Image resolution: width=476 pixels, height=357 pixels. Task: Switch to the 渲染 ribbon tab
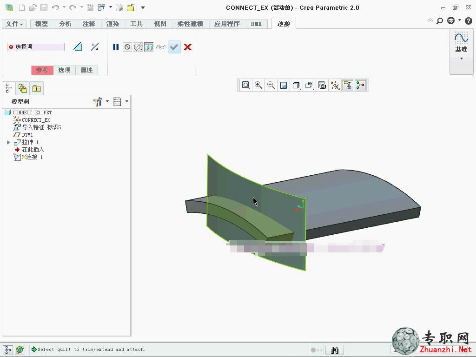tap(112, 24)
